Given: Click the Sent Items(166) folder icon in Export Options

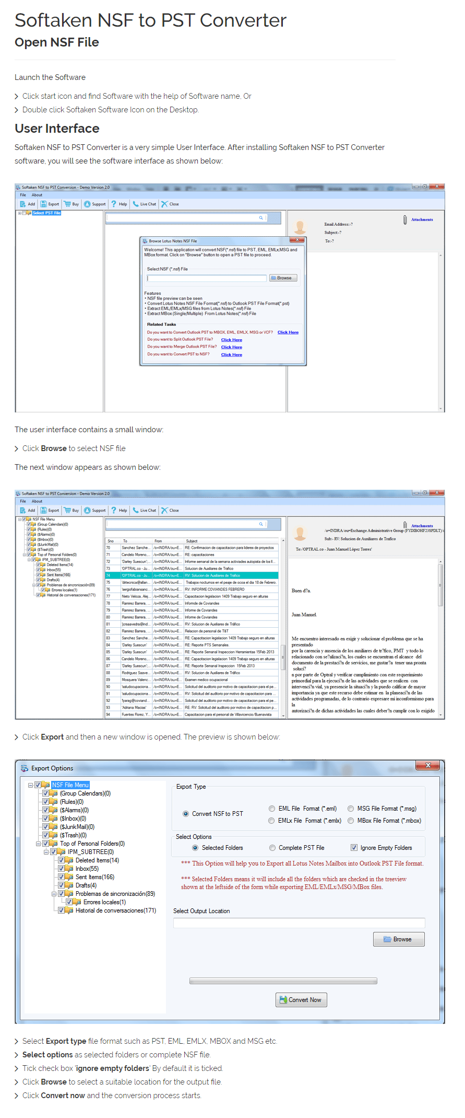Looking at the screenshot, I should click(69, 877).
